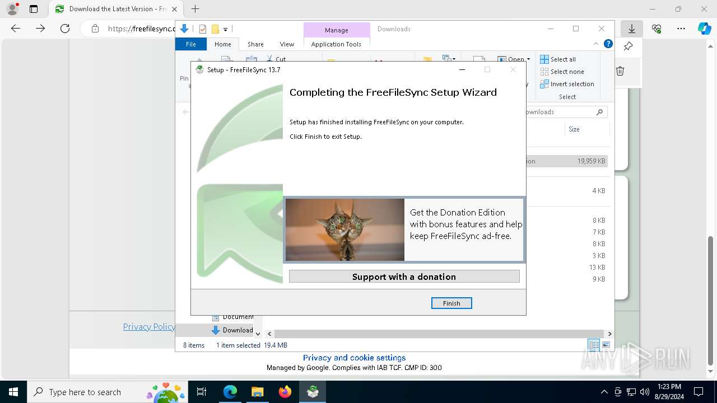
Task: Open Privacy and cookie settings link
Action: [x=354, y=358]
